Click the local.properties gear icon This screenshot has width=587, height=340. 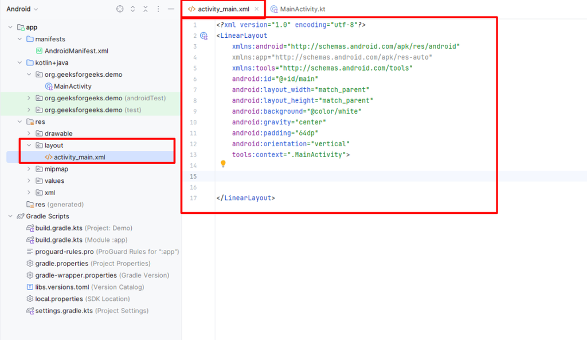point(30,299)
